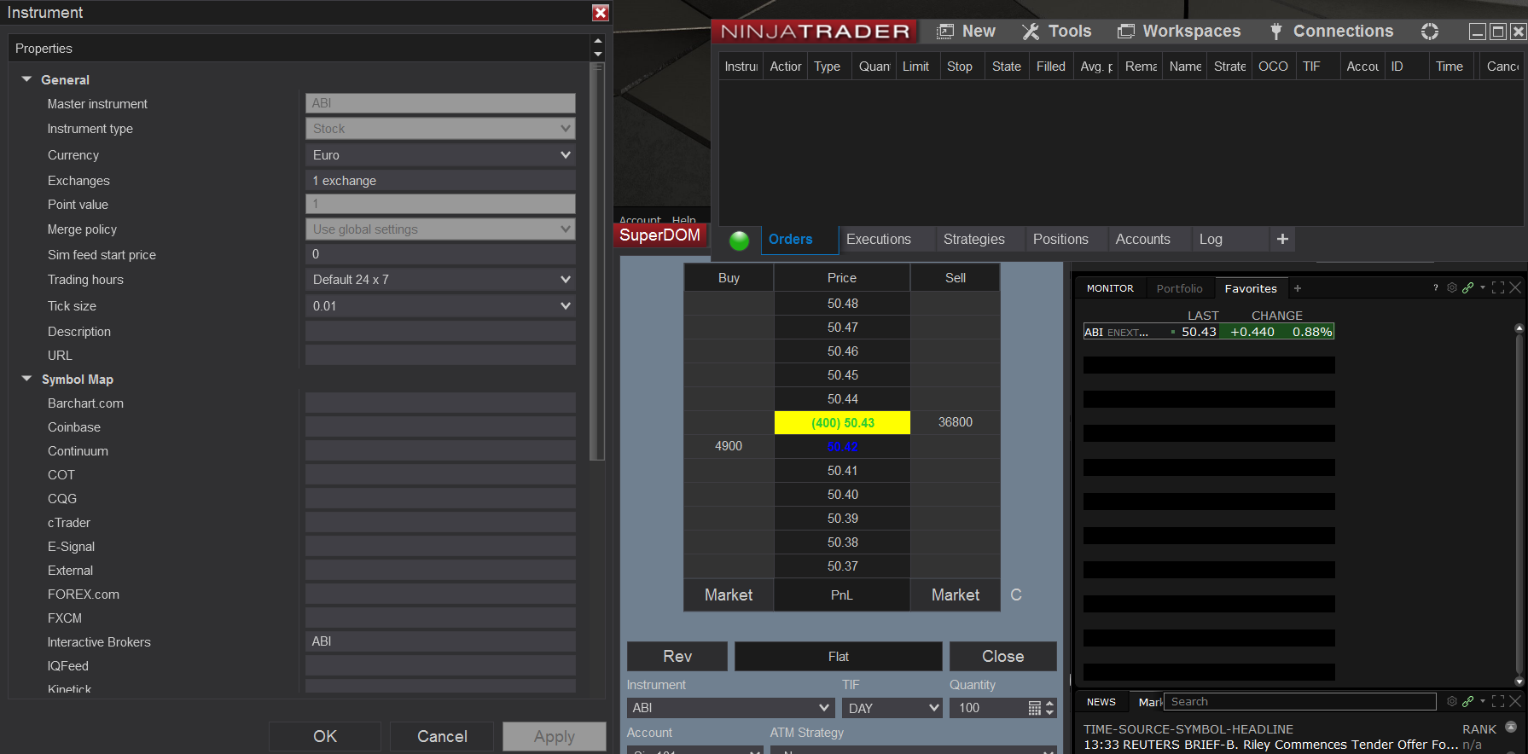This screenshot has height=754, width=1528.
Task: Click the Monitor panel green link icon
Action: click(x=1467, y=287)
